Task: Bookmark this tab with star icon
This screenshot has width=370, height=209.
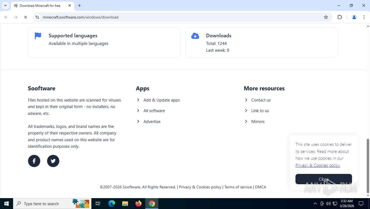Action: click(x=326, y=17)
